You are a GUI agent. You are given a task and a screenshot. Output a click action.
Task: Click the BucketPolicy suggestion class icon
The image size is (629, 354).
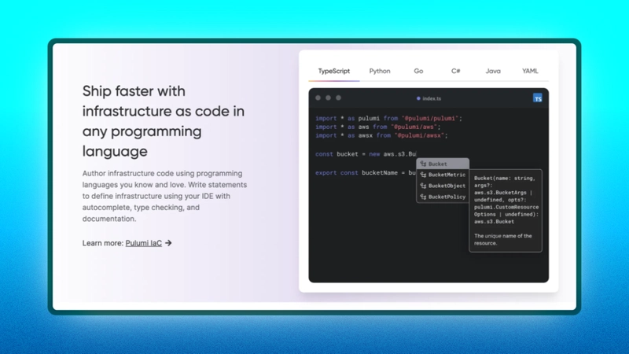tap(424, 197)
